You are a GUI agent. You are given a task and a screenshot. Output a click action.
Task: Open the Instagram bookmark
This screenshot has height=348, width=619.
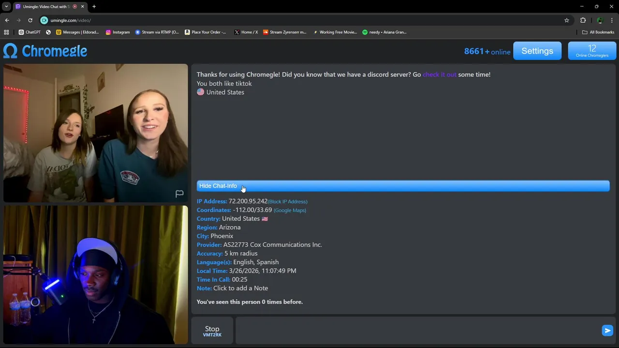coord(118,32)
